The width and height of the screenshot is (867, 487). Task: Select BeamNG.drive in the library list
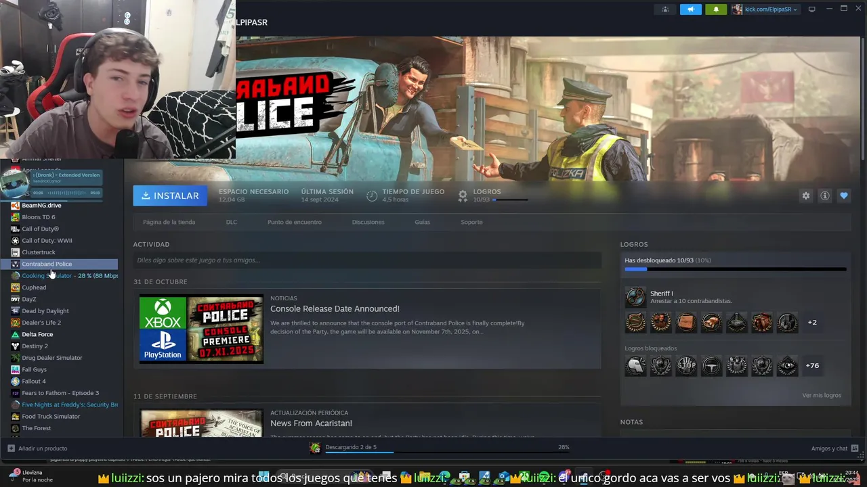click(41, 206)
